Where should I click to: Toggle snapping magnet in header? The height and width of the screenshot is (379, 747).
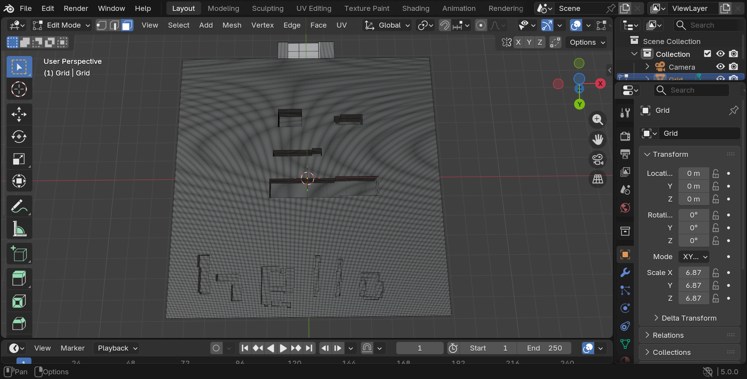click(x=444, y=25)
